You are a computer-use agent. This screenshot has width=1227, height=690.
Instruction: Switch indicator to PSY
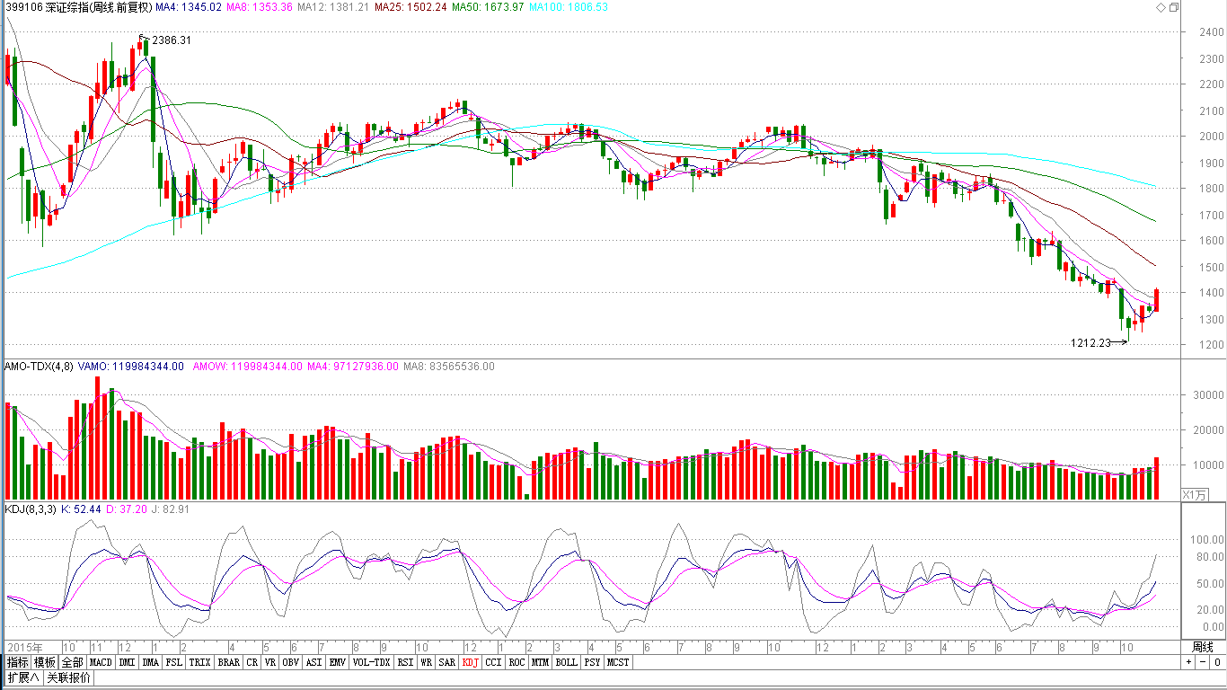(592, 662)
